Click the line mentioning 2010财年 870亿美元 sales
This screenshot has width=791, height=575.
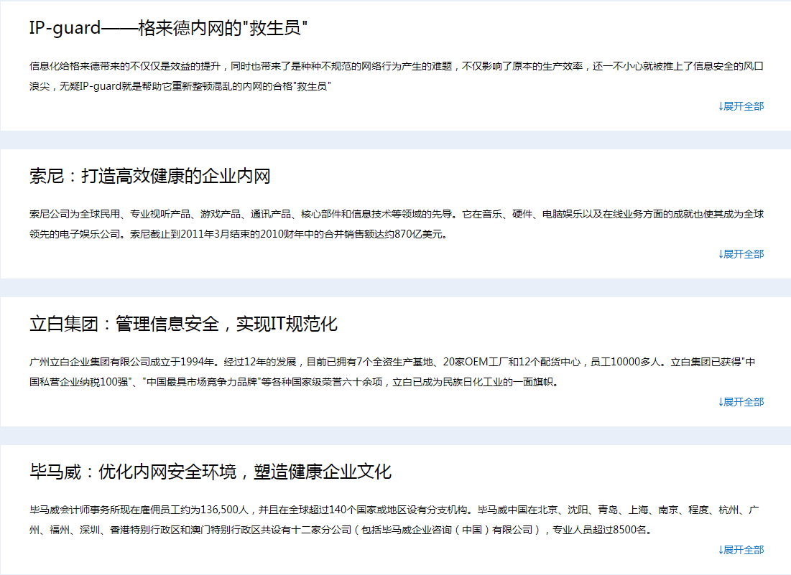[239, 234]
